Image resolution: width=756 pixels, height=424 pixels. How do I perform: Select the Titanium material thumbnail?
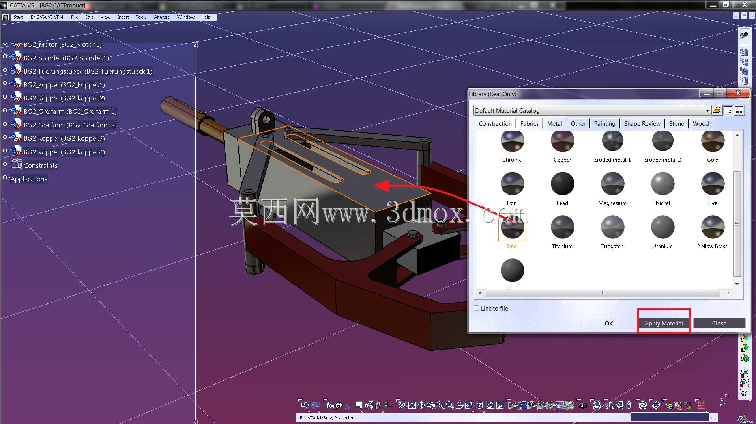click(562, 227)
